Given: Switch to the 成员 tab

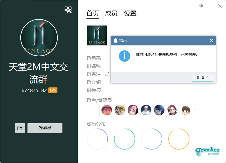Looking at the screenshot, I should click(111, 13).
